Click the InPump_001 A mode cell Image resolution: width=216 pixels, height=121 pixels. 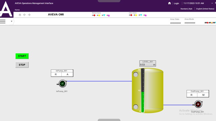click(x=67, y=74)
